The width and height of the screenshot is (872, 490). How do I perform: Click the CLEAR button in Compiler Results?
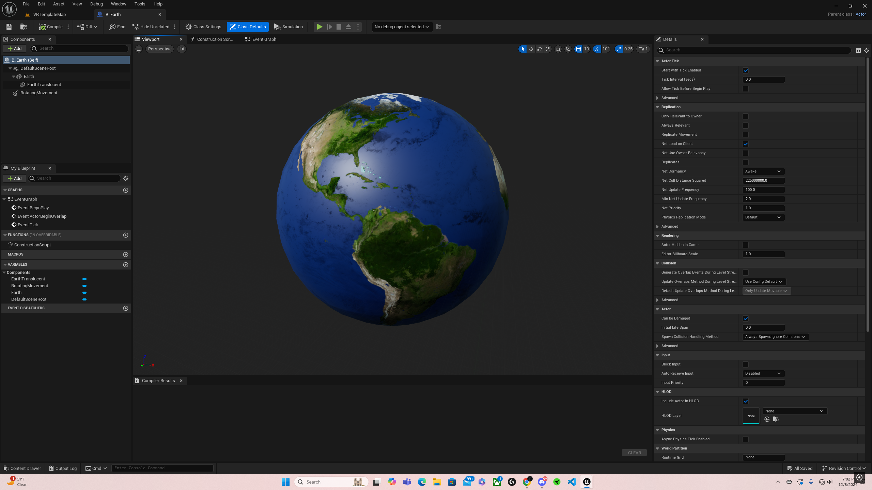[634, 453]
